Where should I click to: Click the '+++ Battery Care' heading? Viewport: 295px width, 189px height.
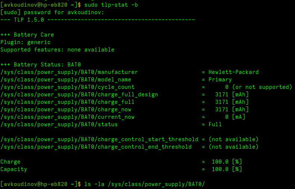pos(27,35)
